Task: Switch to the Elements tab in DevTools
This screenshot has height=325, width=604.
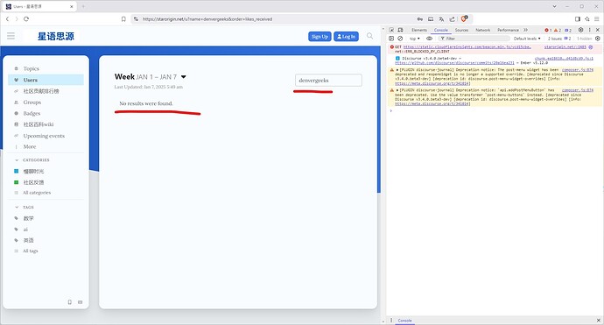Action: [419, 30]
